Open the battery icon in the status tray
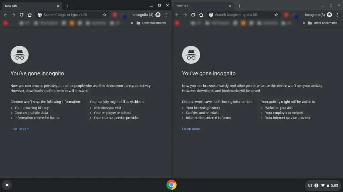This screenshot has height=192, width=343. (328, 186)
